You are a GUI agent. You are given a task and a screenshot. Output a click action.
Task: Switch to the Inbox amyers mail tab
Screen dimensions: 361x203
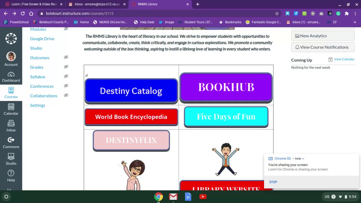(97, 4)
